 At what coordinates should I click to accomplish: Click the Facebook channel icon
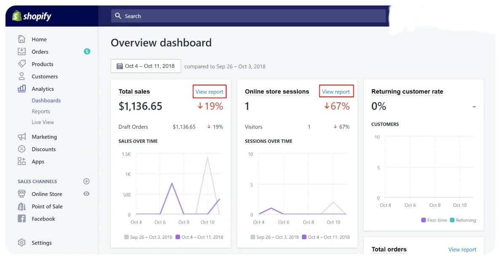tap(22, 219)
